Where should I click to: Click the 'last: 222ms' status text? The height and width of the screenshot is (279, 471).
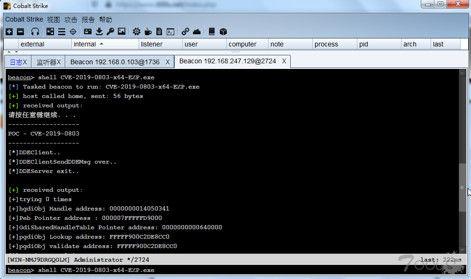[x=440, y=260]
